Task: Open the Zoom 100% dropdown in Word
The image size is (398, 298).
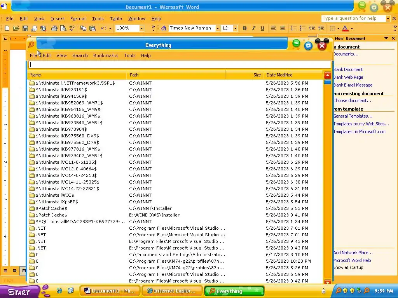Action: tap(141, 28)
